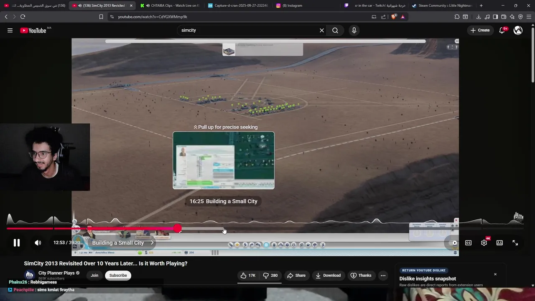
Task: Click the browser address bar URL
Action: (153, 17)
